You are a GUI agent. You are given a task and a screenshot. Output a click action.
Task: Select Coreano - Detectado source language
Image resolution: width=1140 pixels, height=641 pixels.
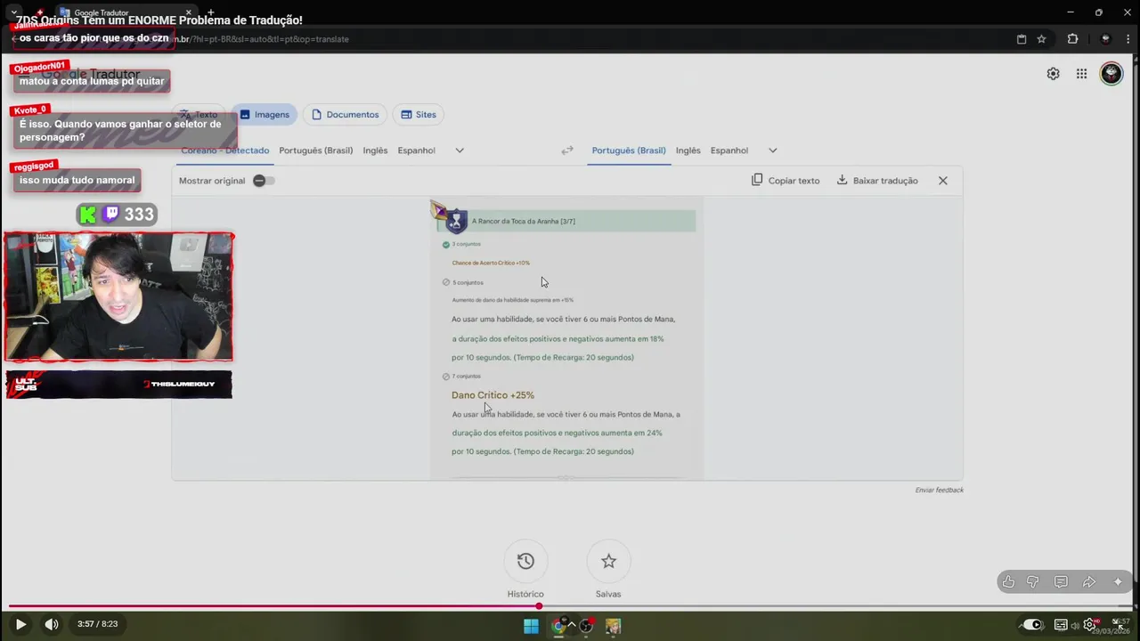click(225, 150)
